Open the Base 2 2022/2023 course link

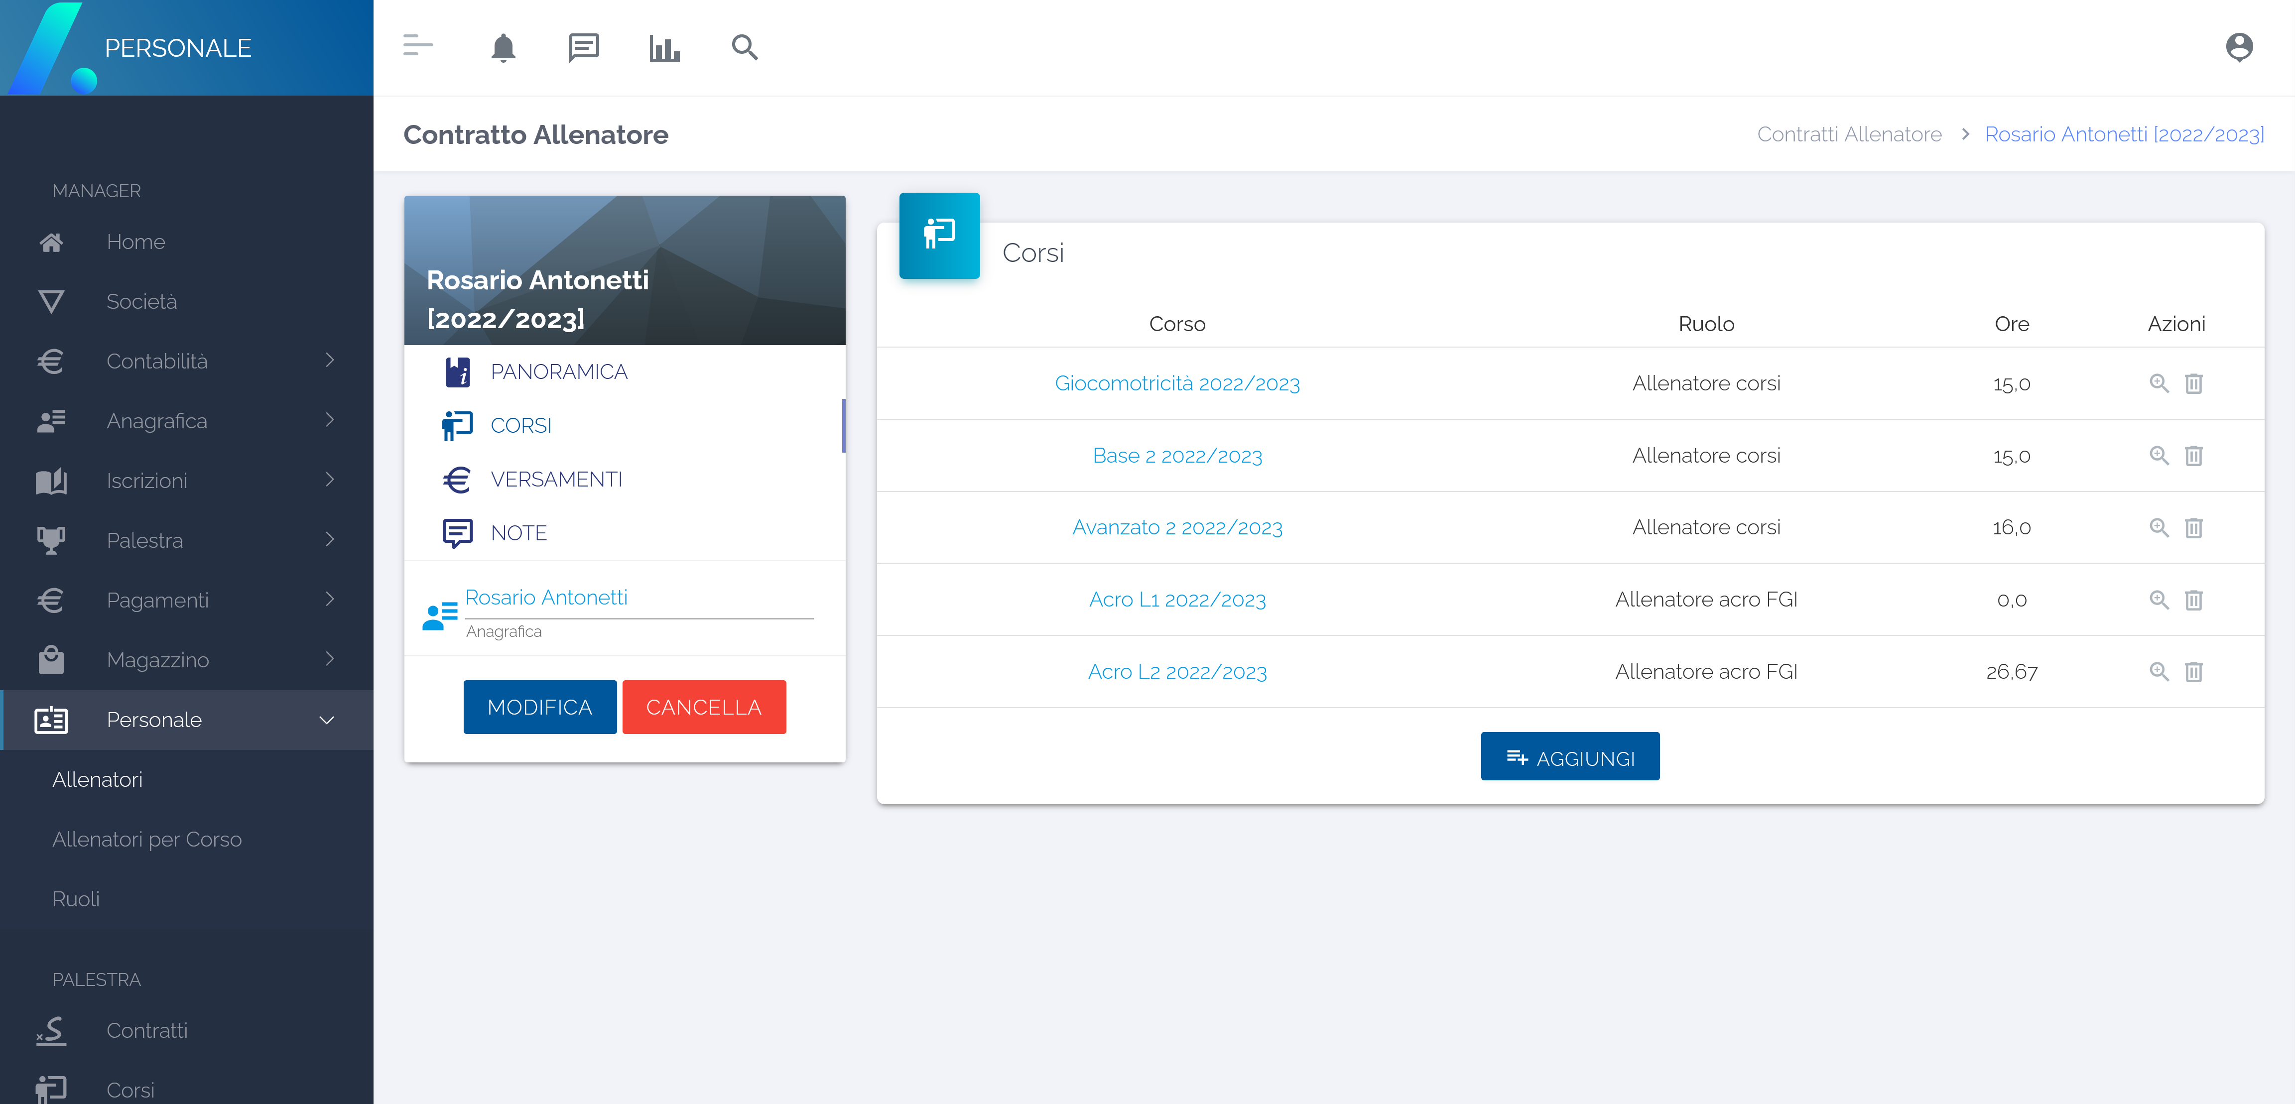point(1177,455)
